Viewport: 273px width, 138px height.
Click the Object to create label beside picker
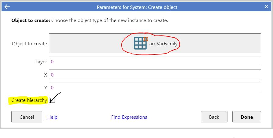(29, 43)
